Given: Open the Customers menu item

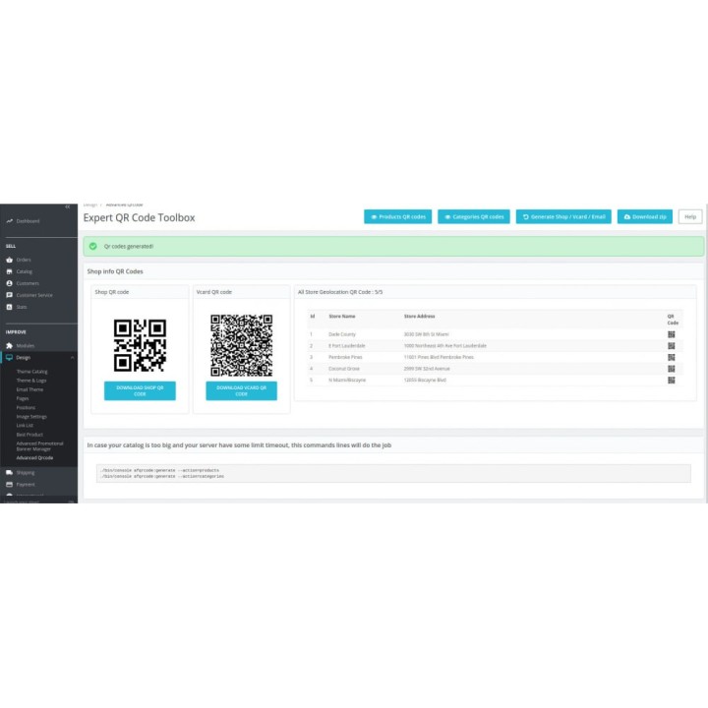Looking at the screenshot, I should pyautogui.click(x=28, y=283).
